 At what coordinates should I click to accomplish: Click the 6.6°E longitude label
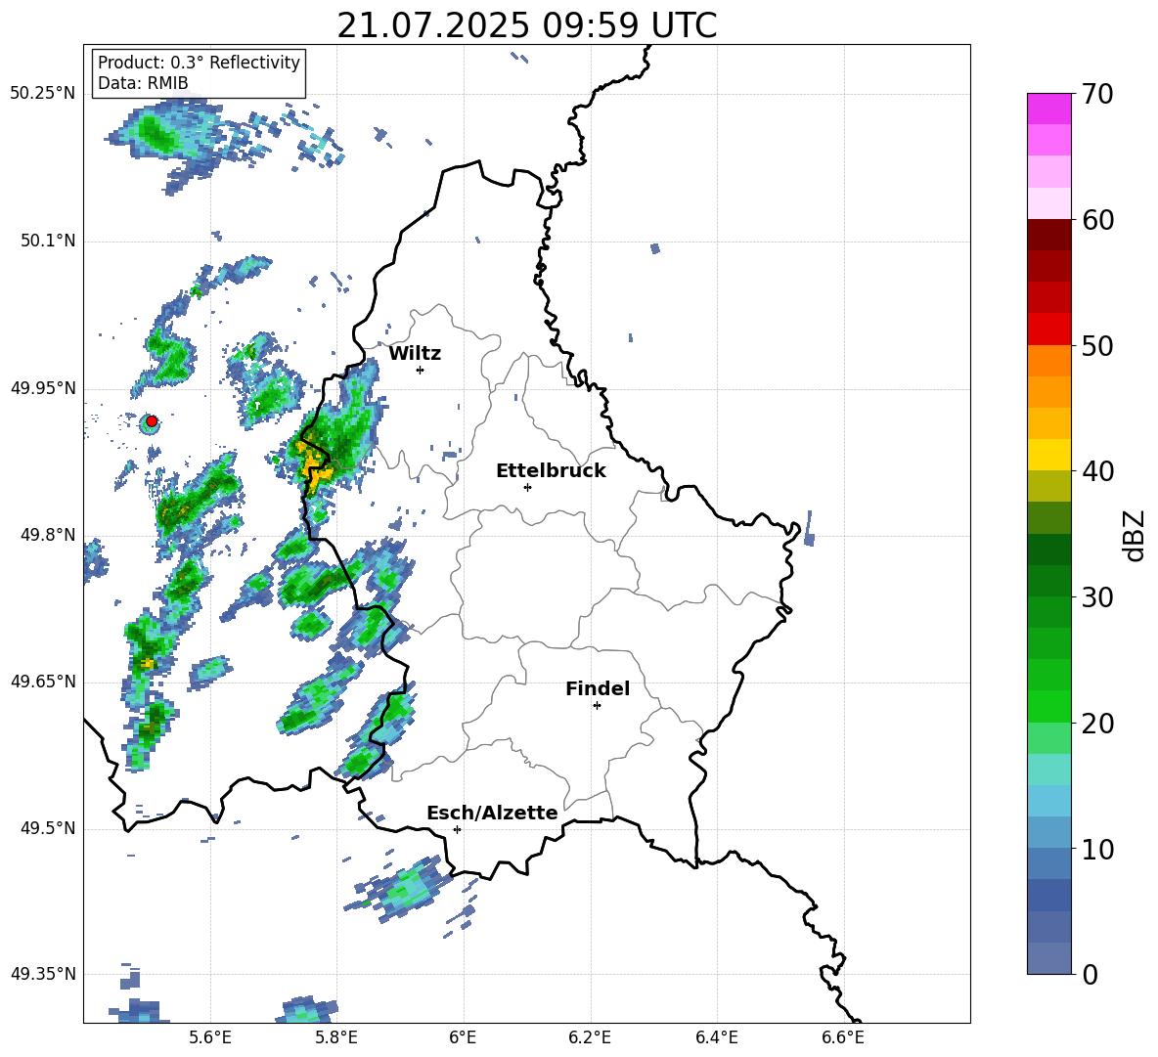843,1037
